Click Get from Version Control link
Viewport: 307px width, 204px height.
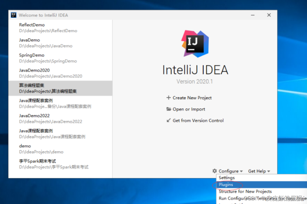(x=198, y=120)
